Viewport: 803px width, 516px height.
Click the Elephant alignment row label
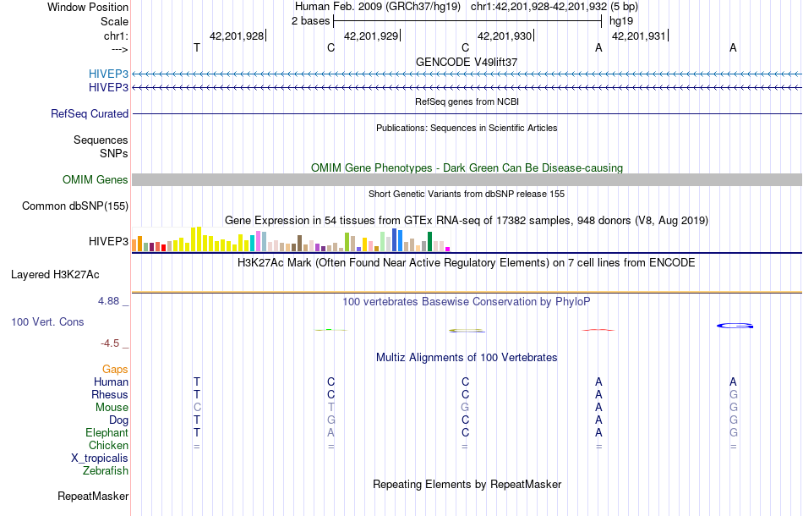(107, 433)
